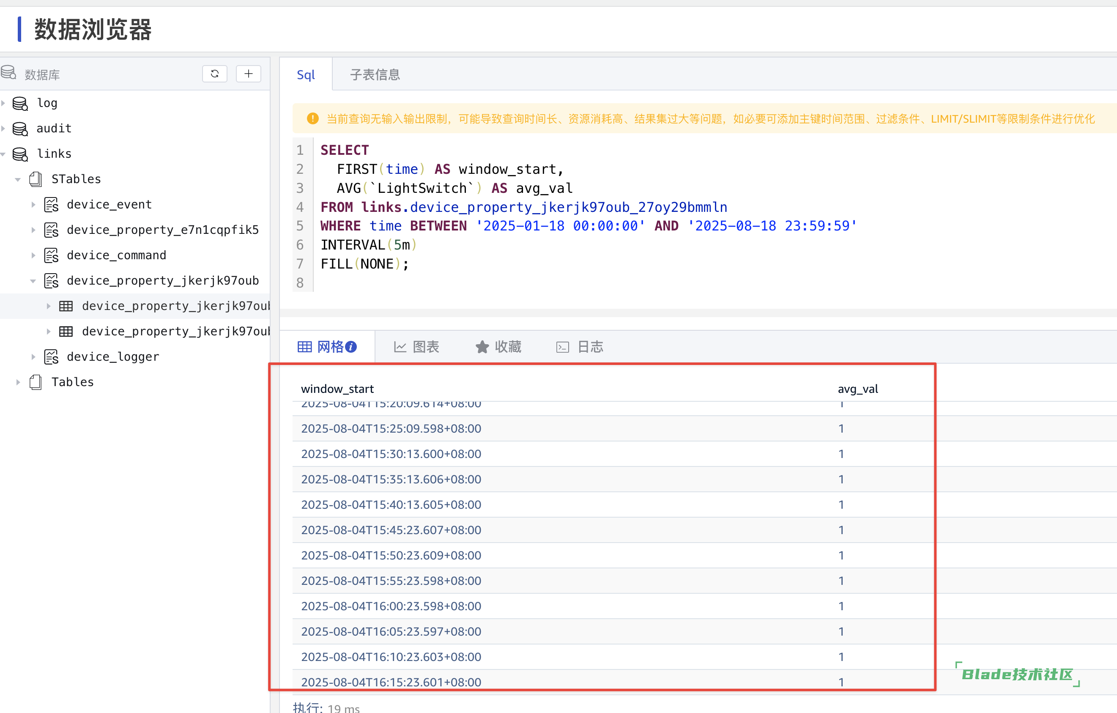Expand the device_event stable
Screen dimensions: 1117x713
point(33,205)
